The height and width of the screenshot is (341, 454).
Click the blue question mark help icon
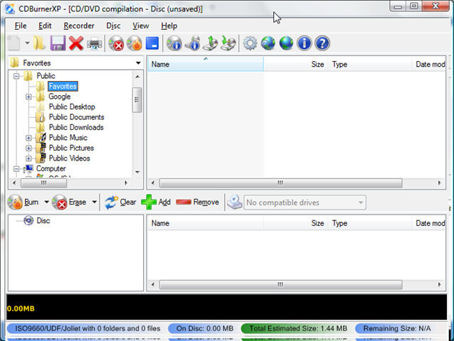pos(322,44)
